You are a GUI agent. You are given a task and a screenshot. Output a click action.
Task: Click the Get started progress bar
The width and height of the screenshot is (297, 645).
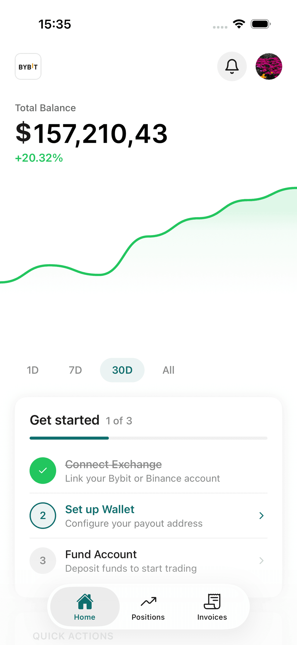148,438
